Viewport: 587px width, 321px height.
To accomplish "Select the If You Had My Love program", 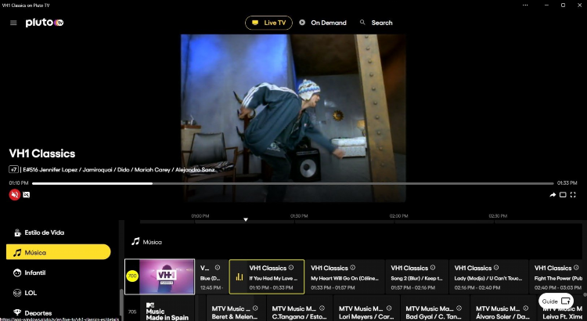I will pyautogui.click(x=267, y=277).
